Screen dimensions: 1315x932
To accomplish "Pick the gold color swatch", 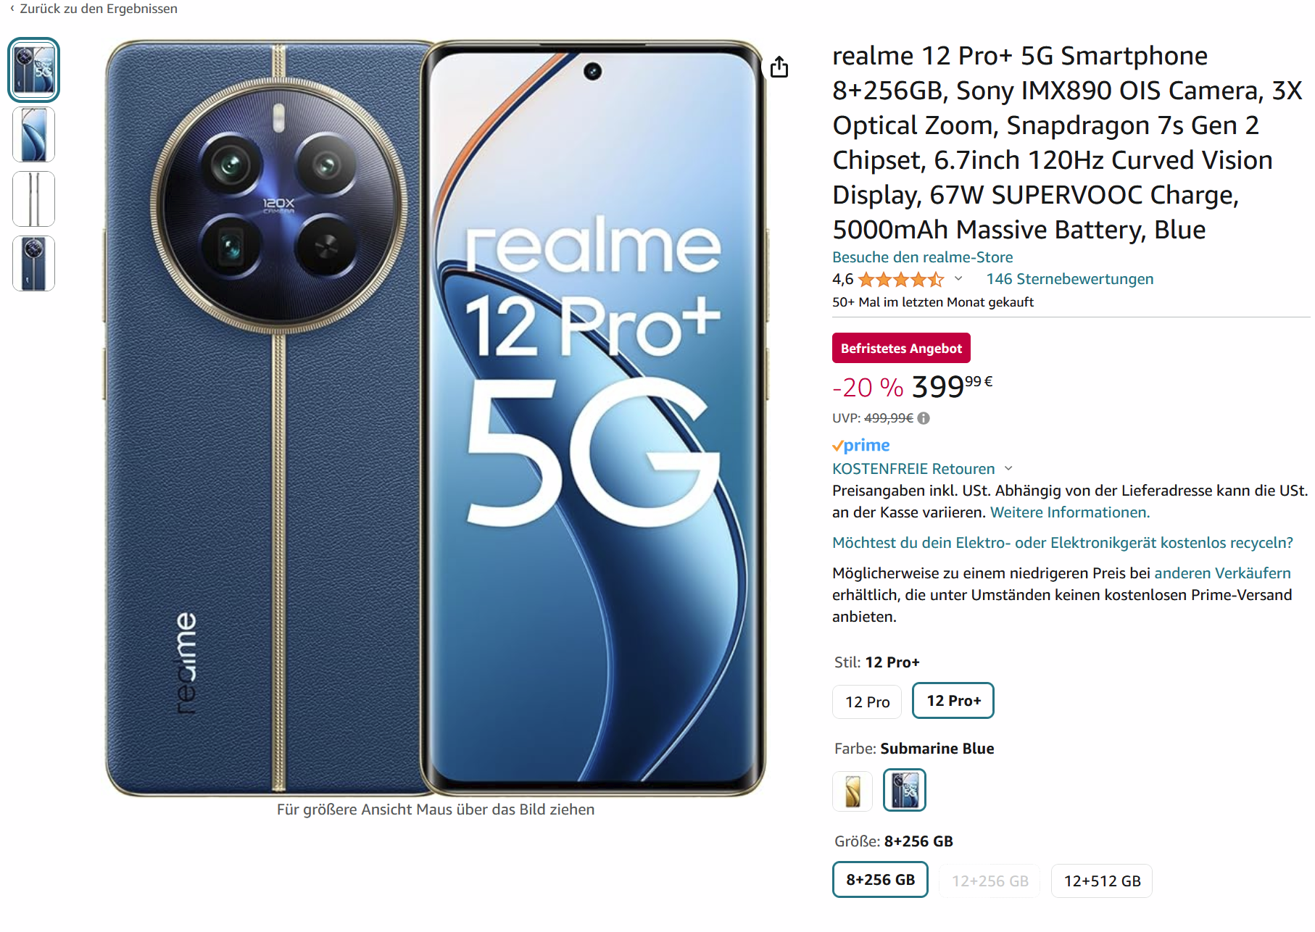I will tap(853, 791).
